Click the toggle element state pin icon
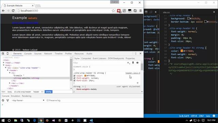This screenshot has height=123, width=218. point(133,63)
